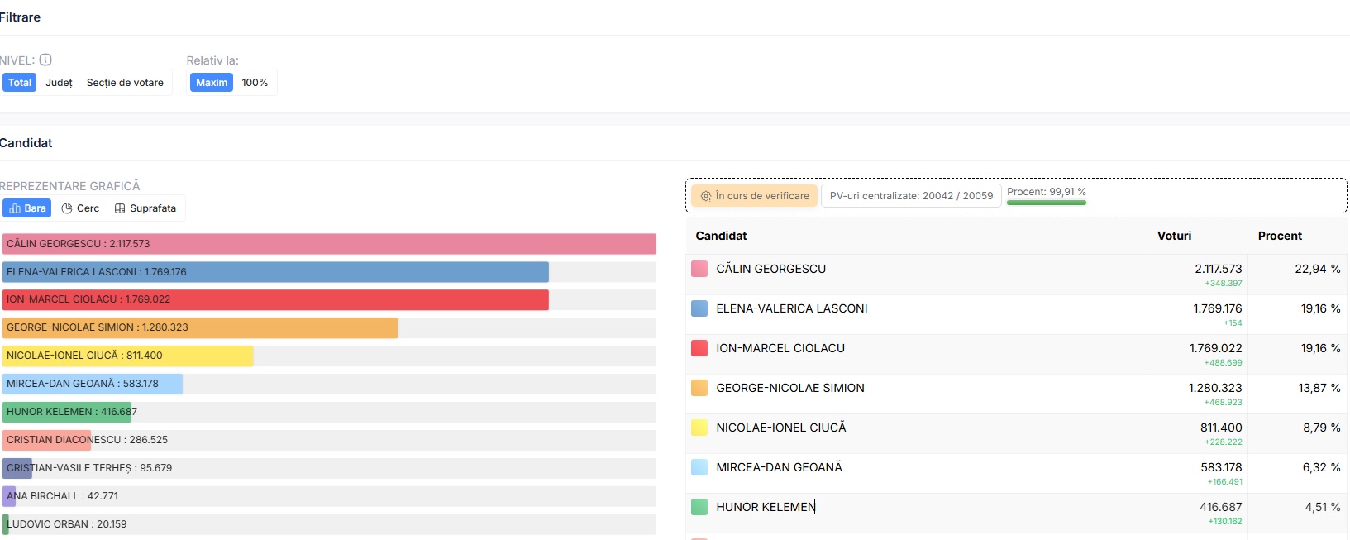The height and width of the screenshot is (540, 1350).
Task: Click the Candidat column header
Action: point(721,236)
